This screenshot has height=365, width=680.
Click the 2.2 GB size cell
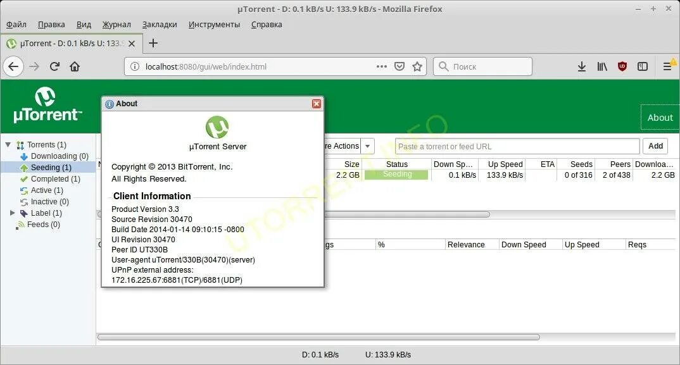(x=348, y=175)
